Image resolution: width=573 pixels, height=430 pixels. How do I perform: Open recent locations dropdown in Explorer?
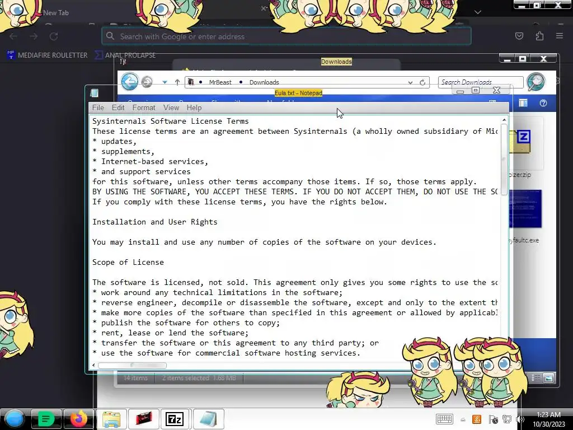coord(165,82)
